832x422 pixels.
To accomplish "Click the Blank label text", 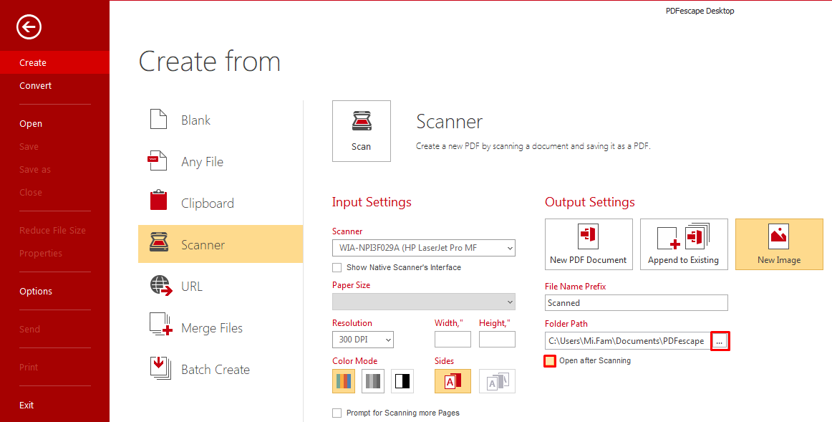I will point(195,120).
